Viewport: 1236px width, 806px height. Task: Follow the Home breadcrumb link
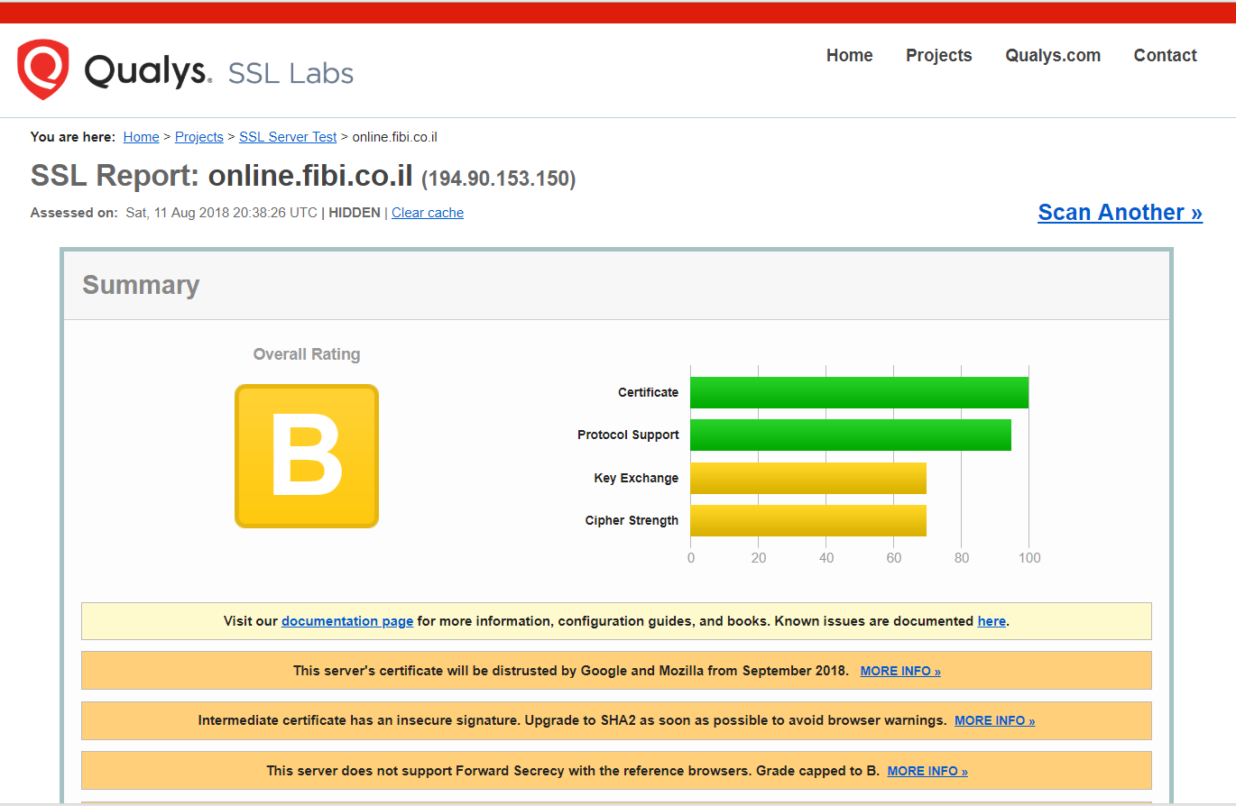[x=141, y=137]
